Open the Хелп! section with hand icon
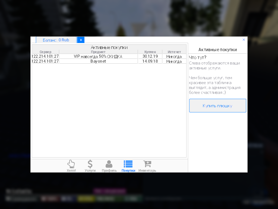This screenshot has height=209, width=278. [x=71, y=166]
